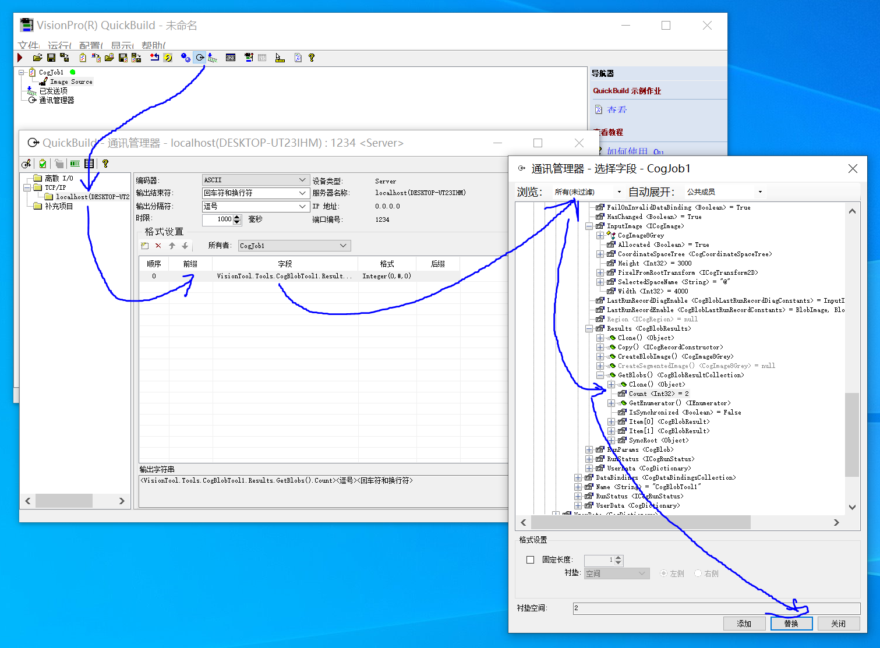Select the 离散 I/O folder

59,178
